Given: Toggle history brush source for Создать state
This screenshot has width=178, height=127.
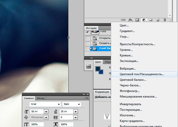Looking at the screenshot, I should 88,43.
